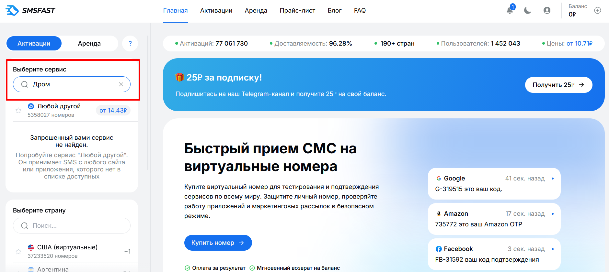The width and height of the screenshot is (609, 272).
Task: Click the 'Выберите страну' heading
Action: (39, 210)
